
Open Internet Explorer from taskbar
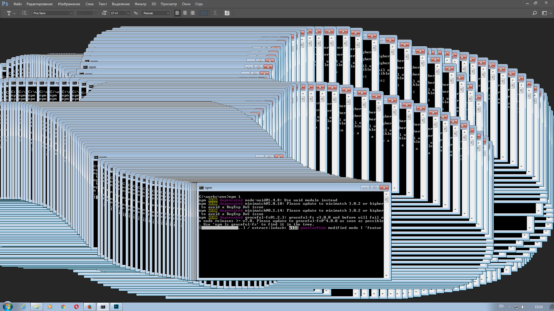(x=23, y=307)
